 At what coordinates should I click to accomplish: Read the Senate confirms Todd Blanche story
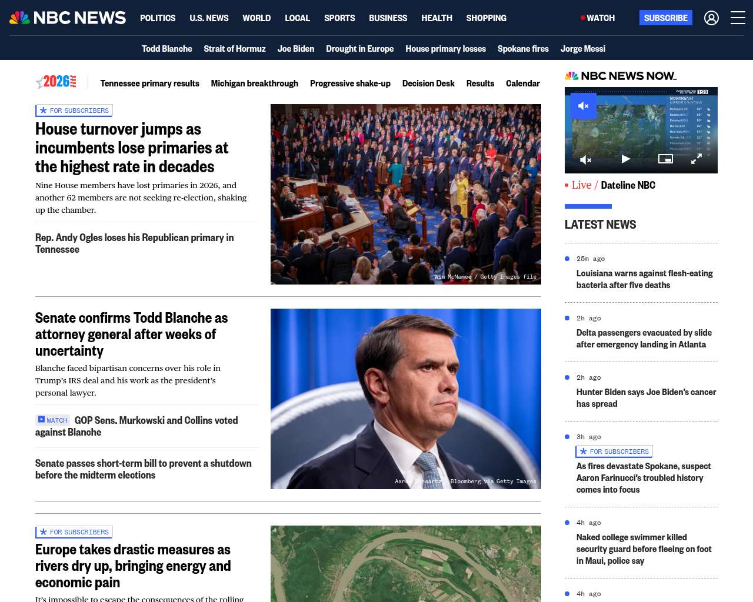131,335
